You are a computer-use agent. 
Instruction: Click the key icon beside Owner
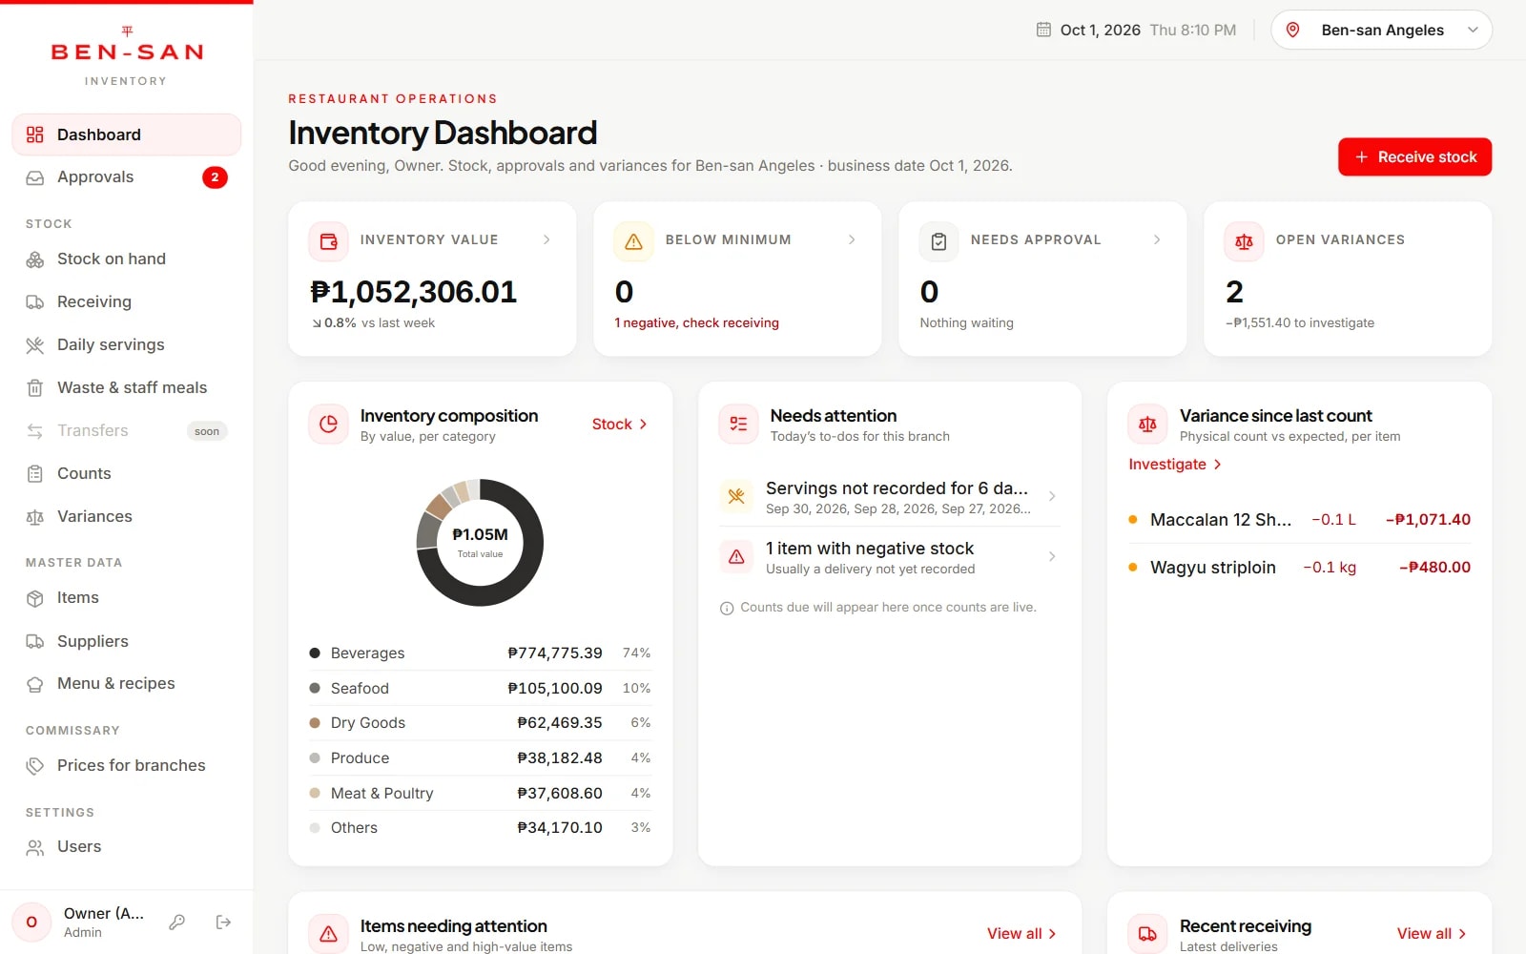click(x=176, y=923)
